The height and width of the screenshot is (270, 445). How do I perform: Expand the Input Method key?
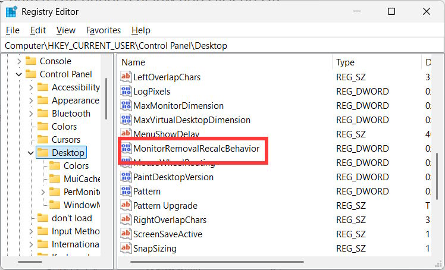pos(31,232)
